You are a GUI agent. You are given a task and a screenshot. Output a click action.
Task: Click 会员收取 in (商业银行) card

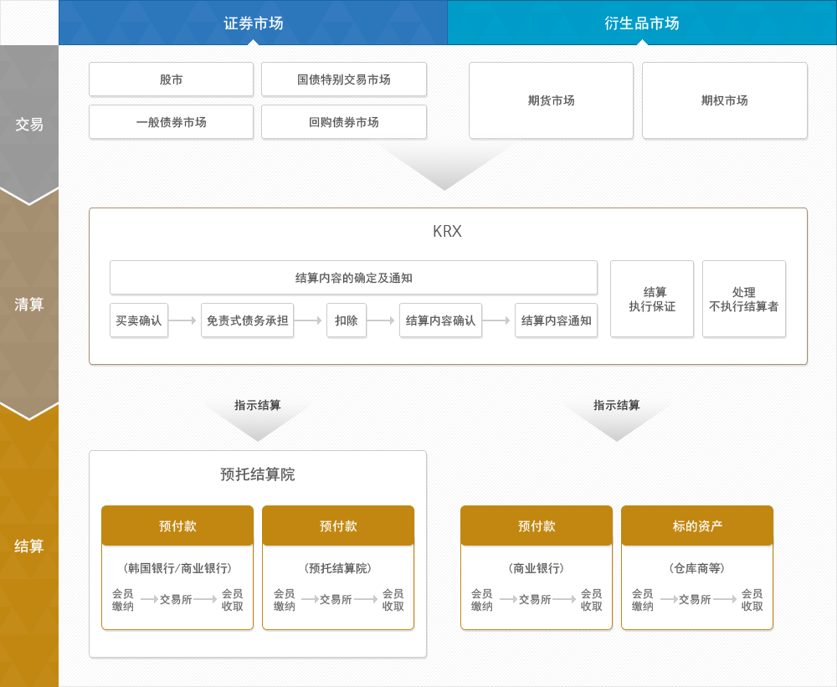[592, 599]
